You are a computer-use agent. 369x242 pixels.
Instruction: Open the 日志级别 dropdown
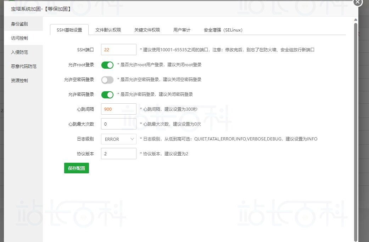tap(118, 139)
